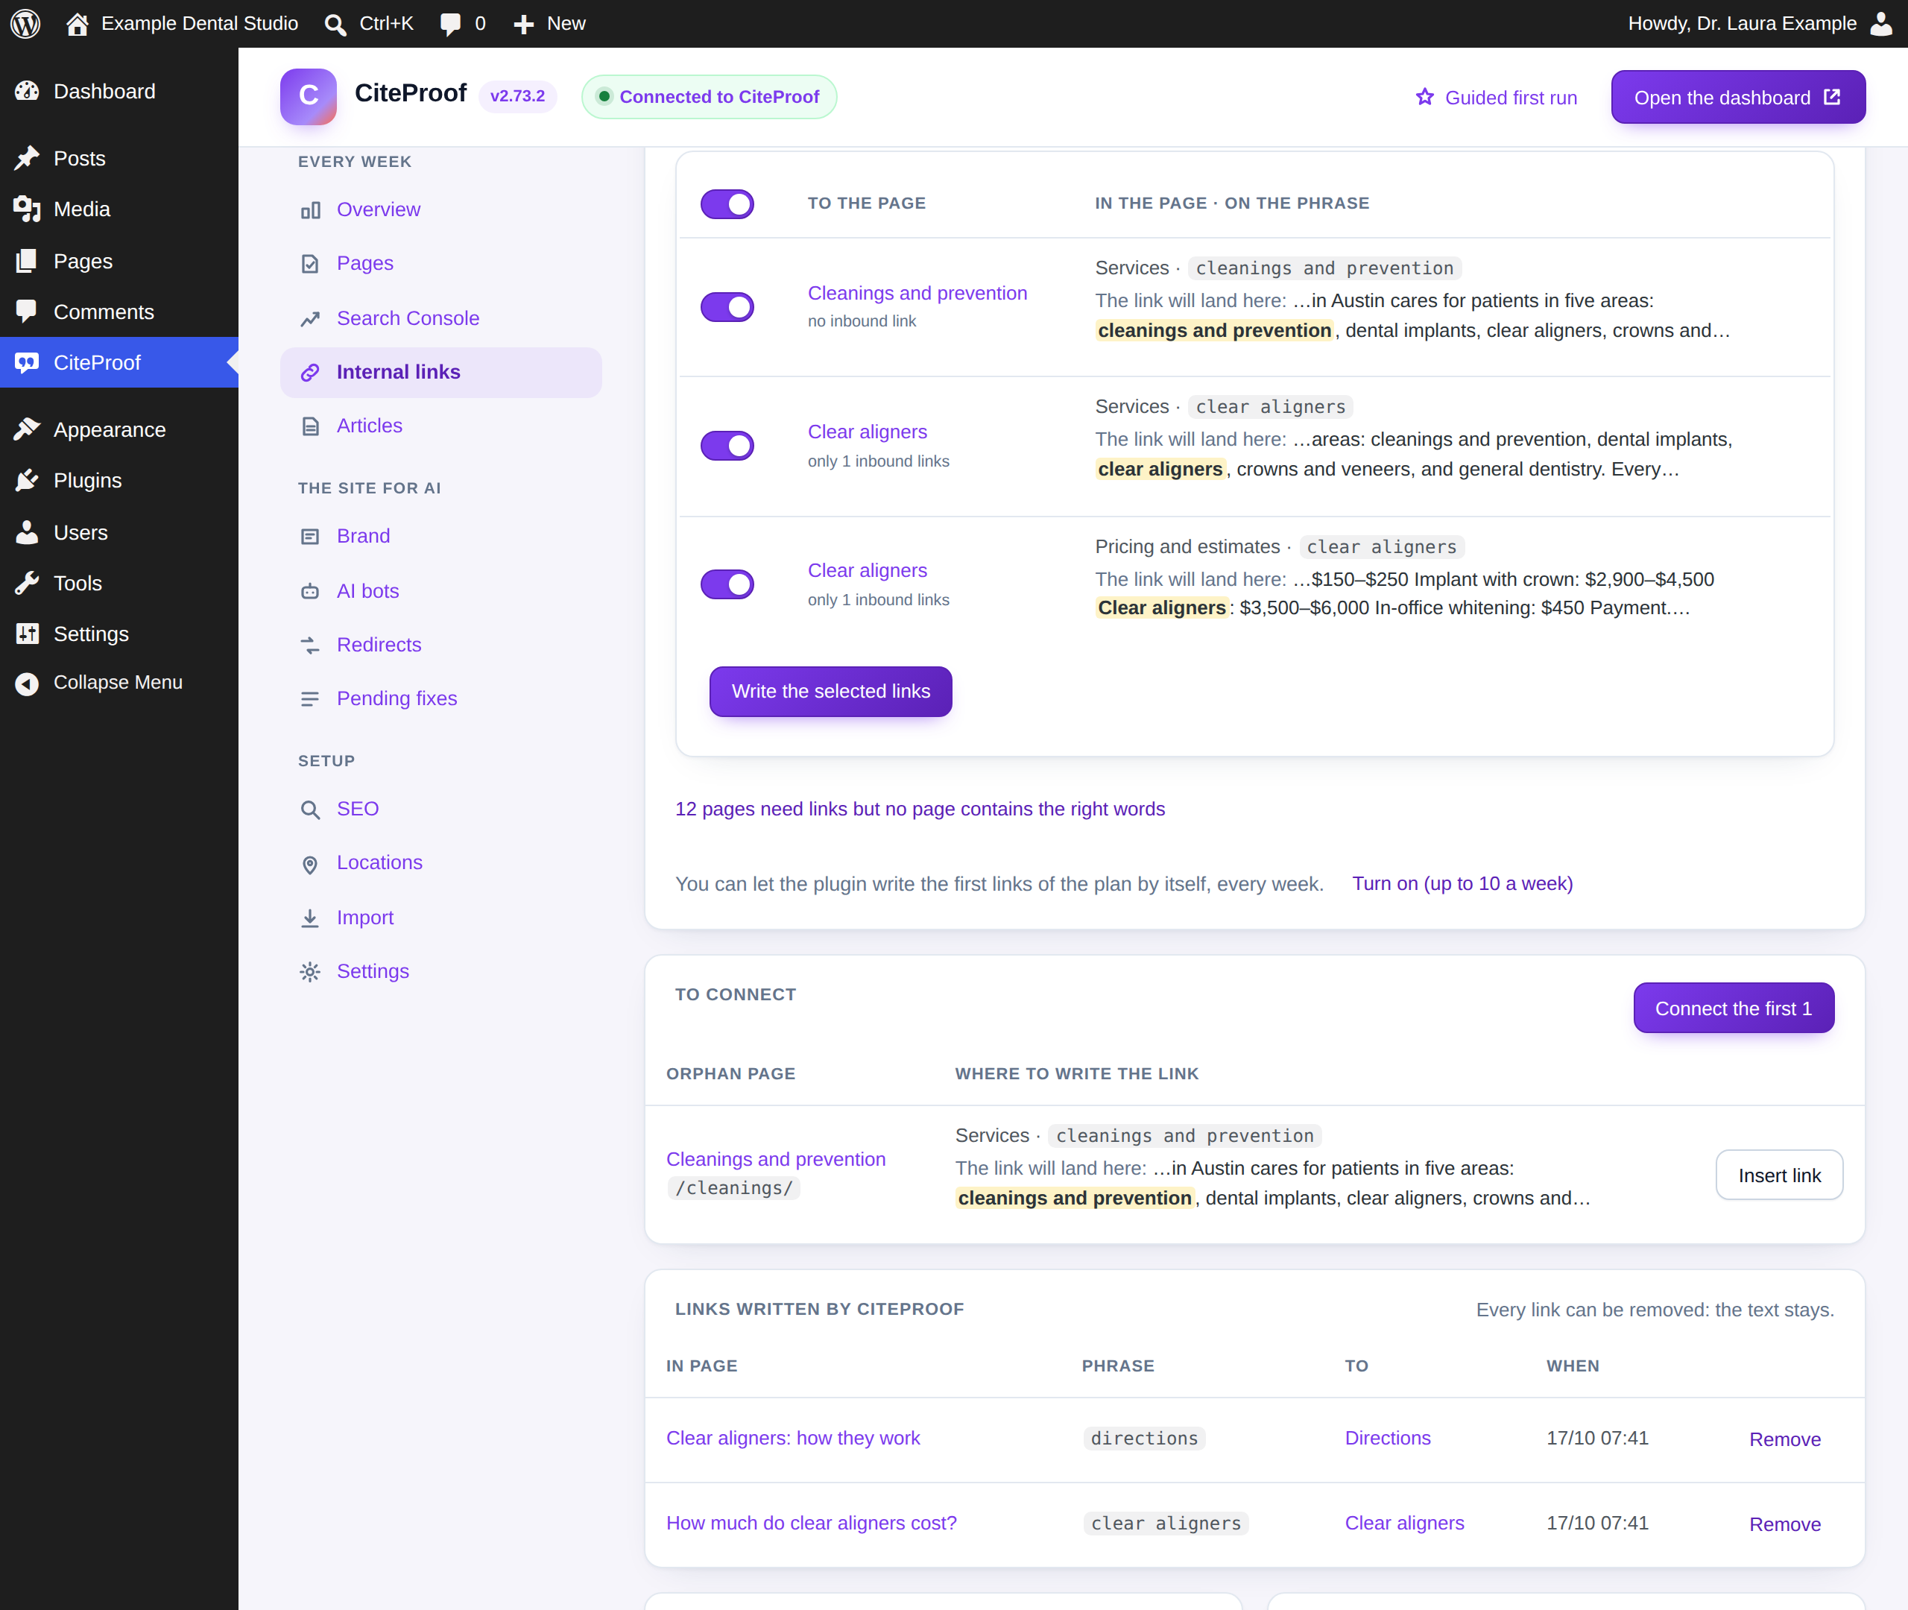This screenshot has width=1908, height=1610.
Task: Click Connect the first 1 button
Action: click(1734, 1008)
